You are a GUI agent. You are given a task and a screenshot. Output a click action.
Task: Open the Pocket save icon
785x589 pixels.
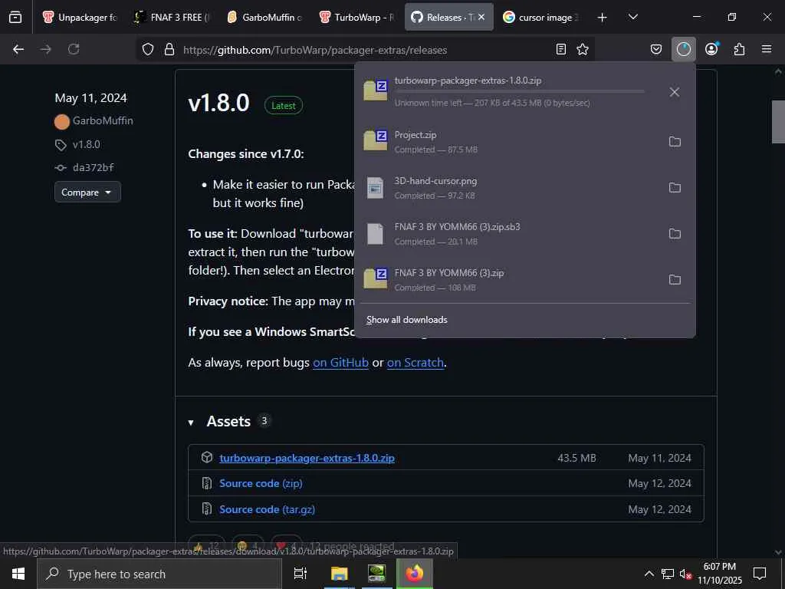click(x=656, y=49)
